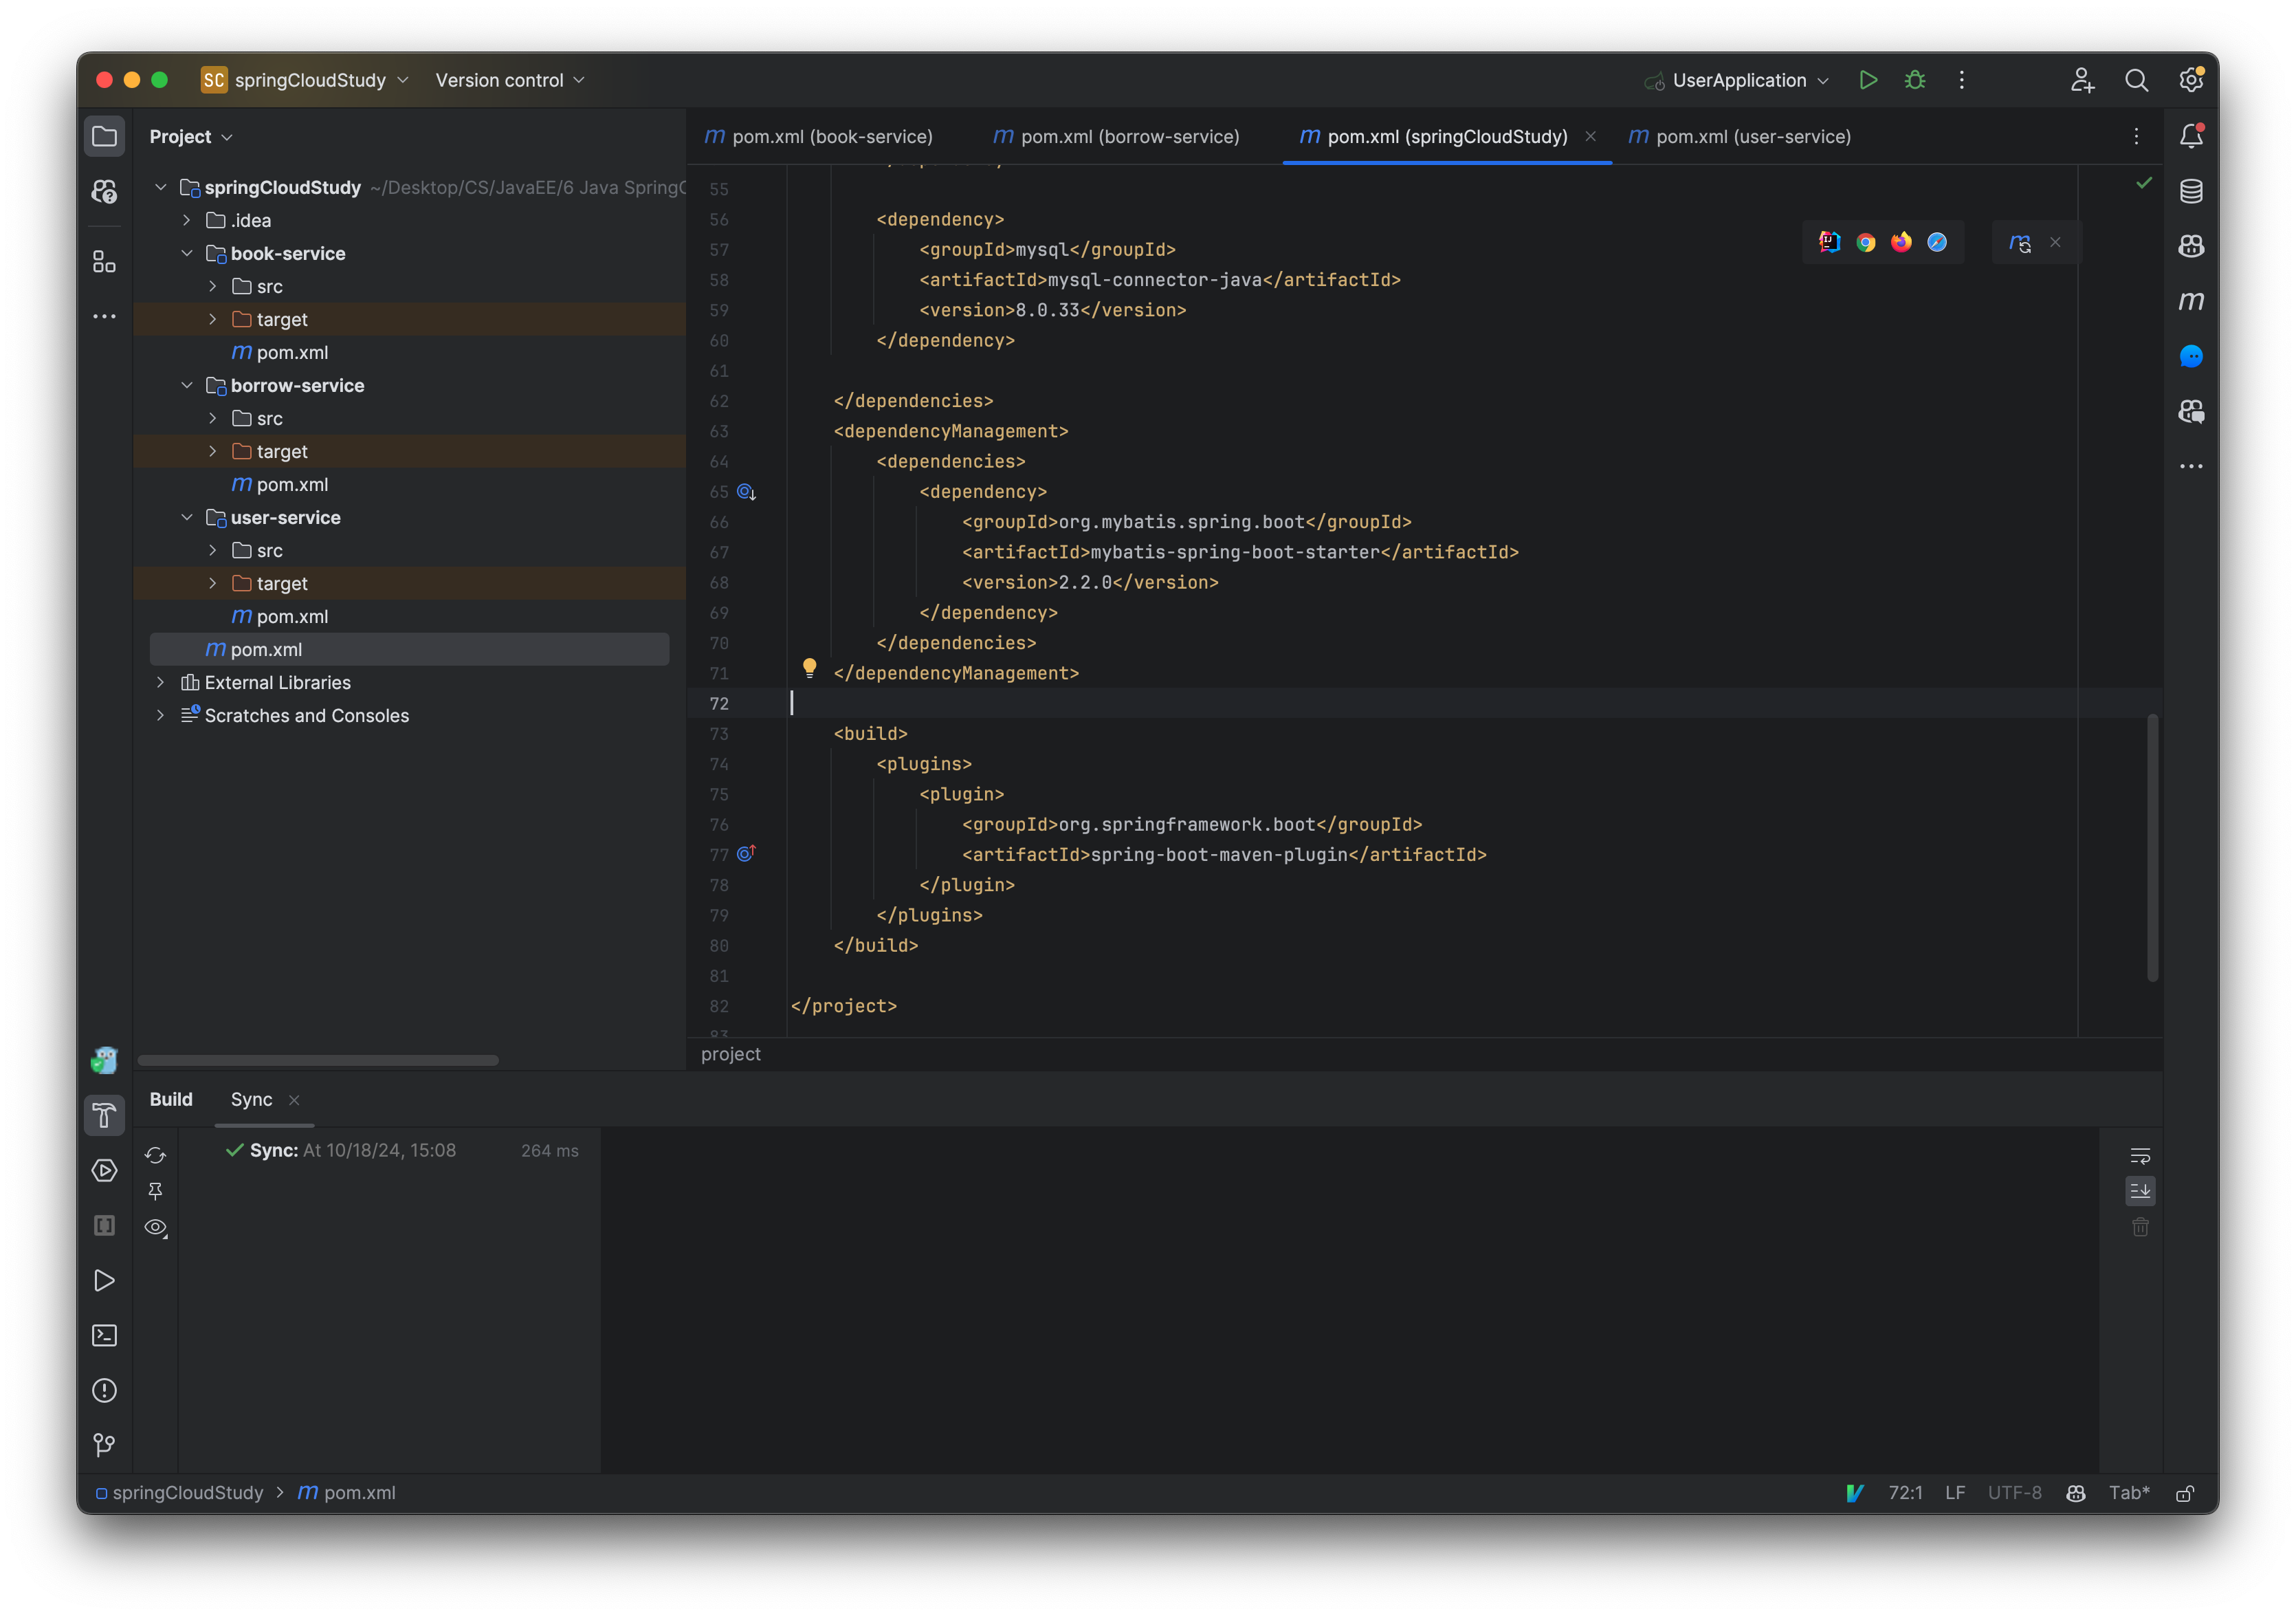2296x1616 pixels.
Task: Switch to the Build tab
Action: [x=171, y=1099]
